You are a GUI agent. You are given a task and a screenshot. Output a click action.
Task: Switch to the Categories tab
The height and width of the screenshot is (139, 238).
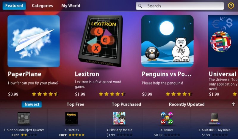point(42,6)
